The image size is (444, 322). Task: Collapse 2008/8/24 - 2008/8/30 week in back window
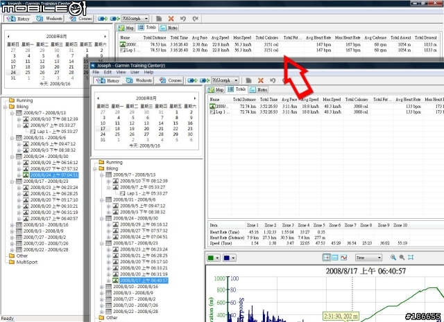tap(12, 156)
